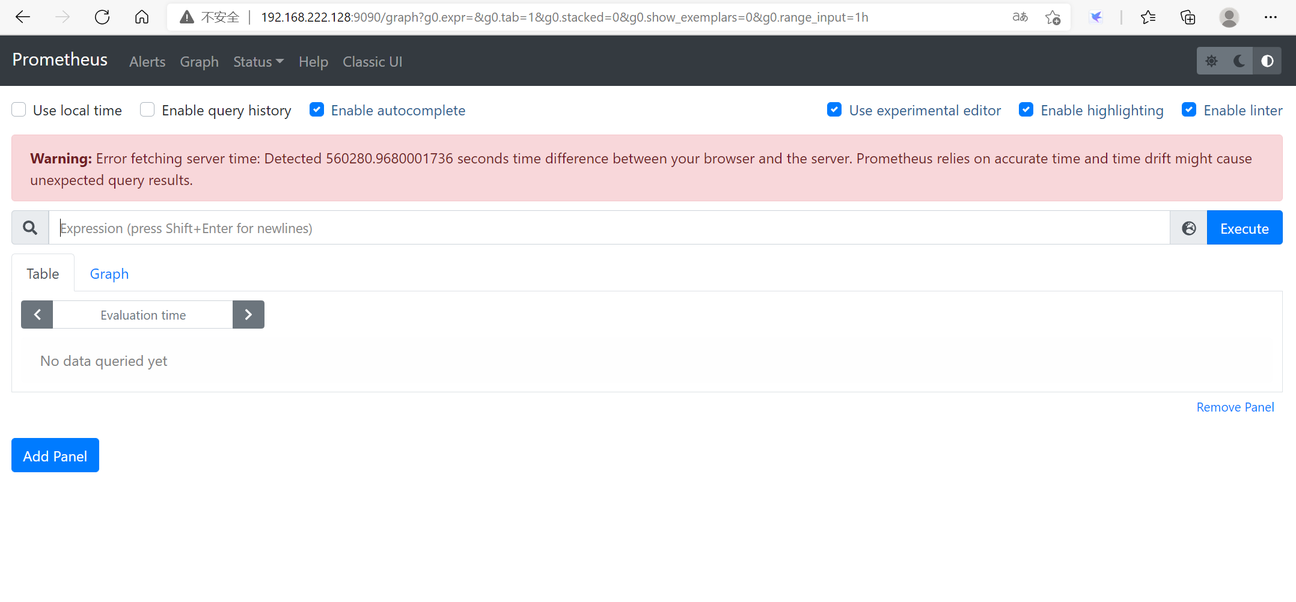Disable the Enable autocomplete checkbox
This screenshot has height=602, width=1296.
click(317, 109)
